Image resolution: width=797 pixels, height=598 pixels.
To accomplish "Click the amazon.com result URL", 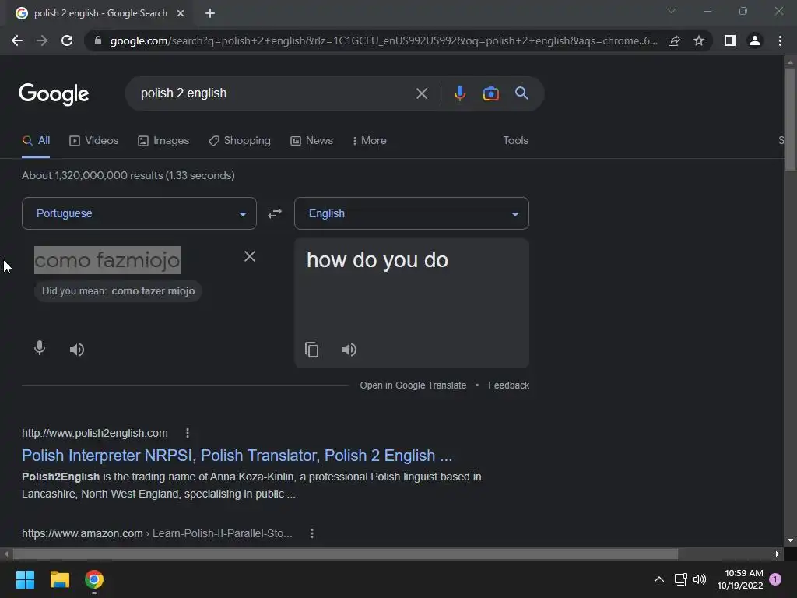I will tap(157, 533).
